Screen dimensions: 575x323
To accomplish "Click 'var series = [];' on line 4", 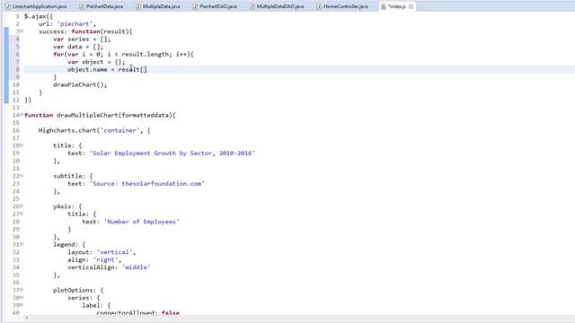I will (x=82, y=39).
